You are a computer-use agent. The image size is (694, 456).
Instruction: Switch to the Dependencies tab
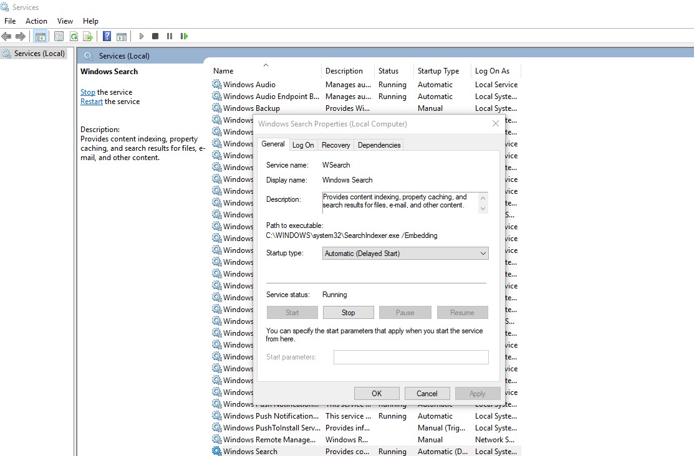(x=379, y=145)
